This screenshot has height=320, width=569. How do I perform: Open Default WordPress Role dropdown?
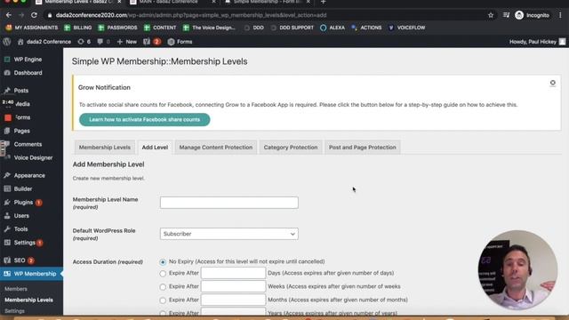point(229,234)
